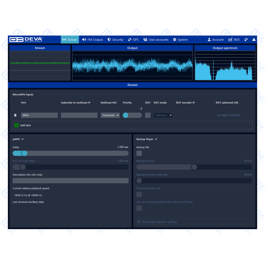265x265 pixels.
Task: Open the RDS editor
Action: click(x=234, y=40)
